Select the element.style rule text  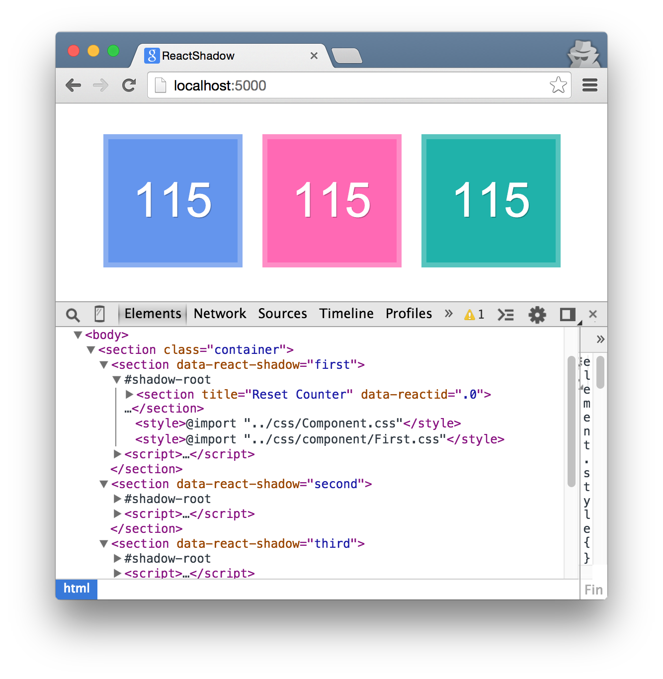click(587, 460)
